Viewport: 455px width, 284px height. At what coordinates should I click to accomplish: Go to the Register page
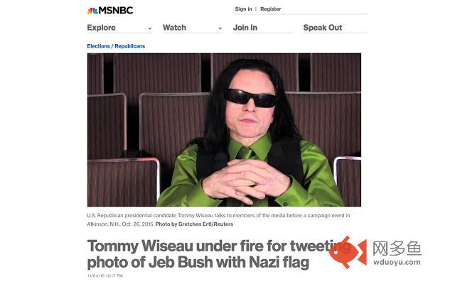(x=270, y=9)
